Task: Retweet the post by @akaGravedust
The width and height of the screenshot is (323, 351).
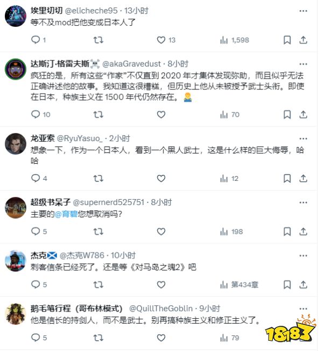Action: click(99, 115)
